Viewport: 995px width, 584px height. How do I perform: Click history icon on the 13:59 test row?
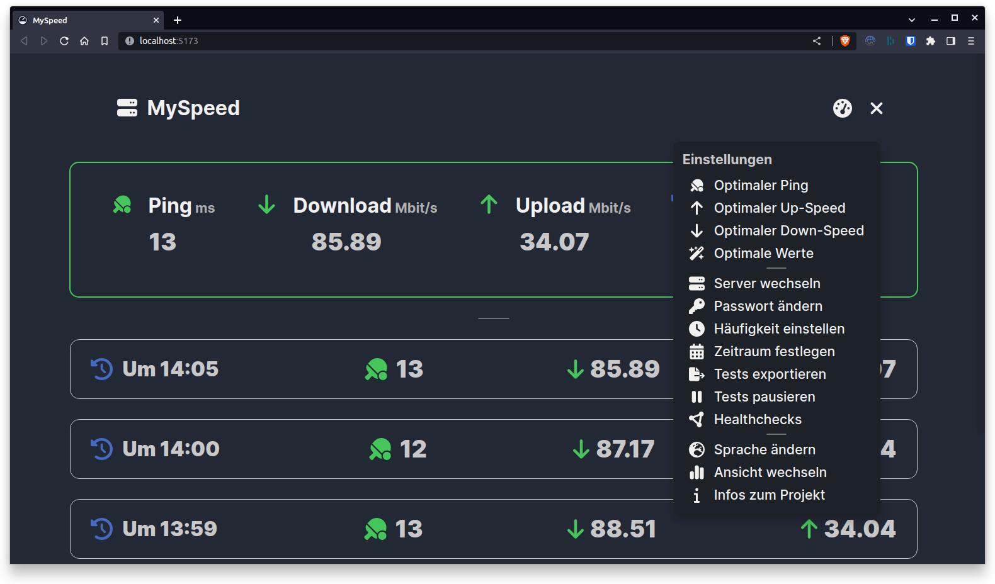[101, 529]
